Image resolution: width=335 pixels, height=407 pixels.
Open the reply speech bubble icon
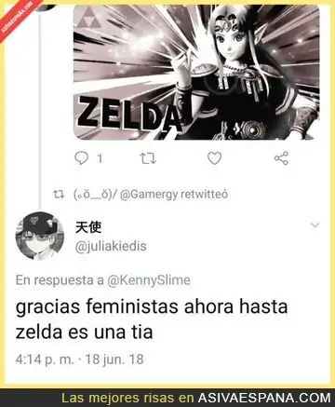tap(82, 158)
